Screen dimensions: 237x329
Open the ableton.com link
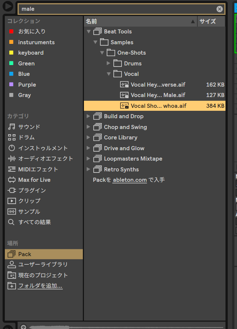[x=130, y=180]
